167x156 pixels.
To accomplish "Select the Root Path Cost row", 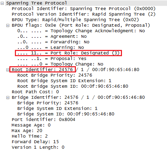I will tap(35, 92).
